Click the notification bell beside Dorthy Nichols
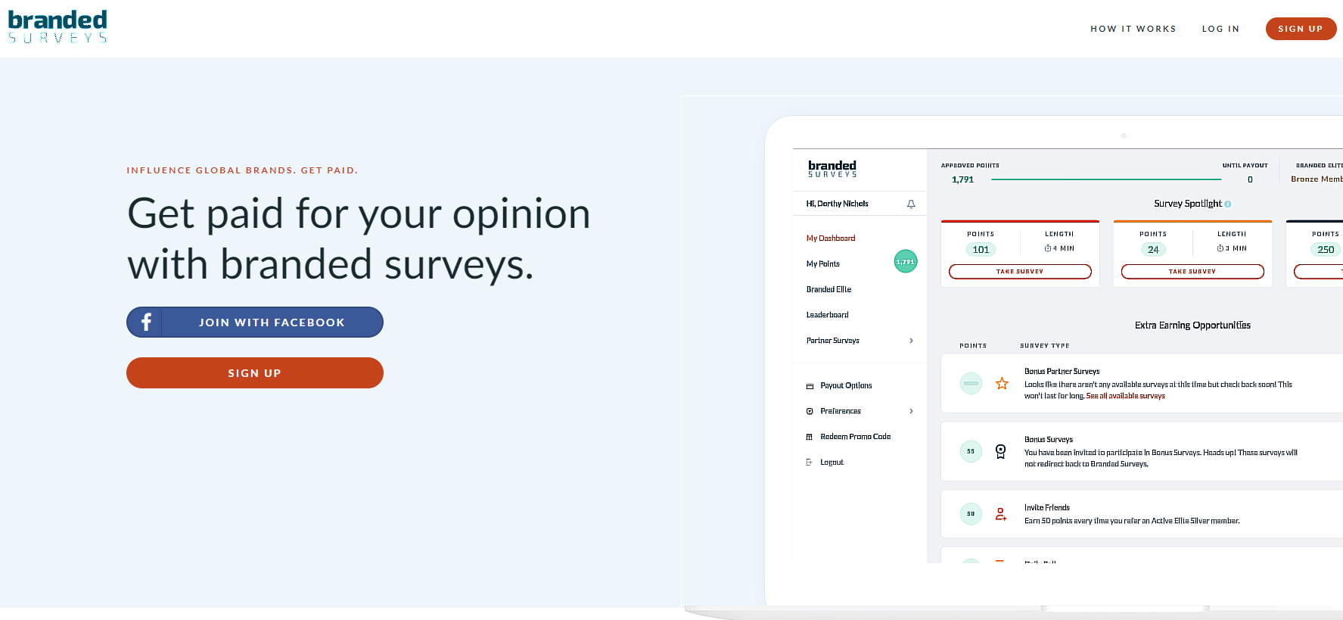Screen dimensions: 1343x620 click(x=911, y=204)
